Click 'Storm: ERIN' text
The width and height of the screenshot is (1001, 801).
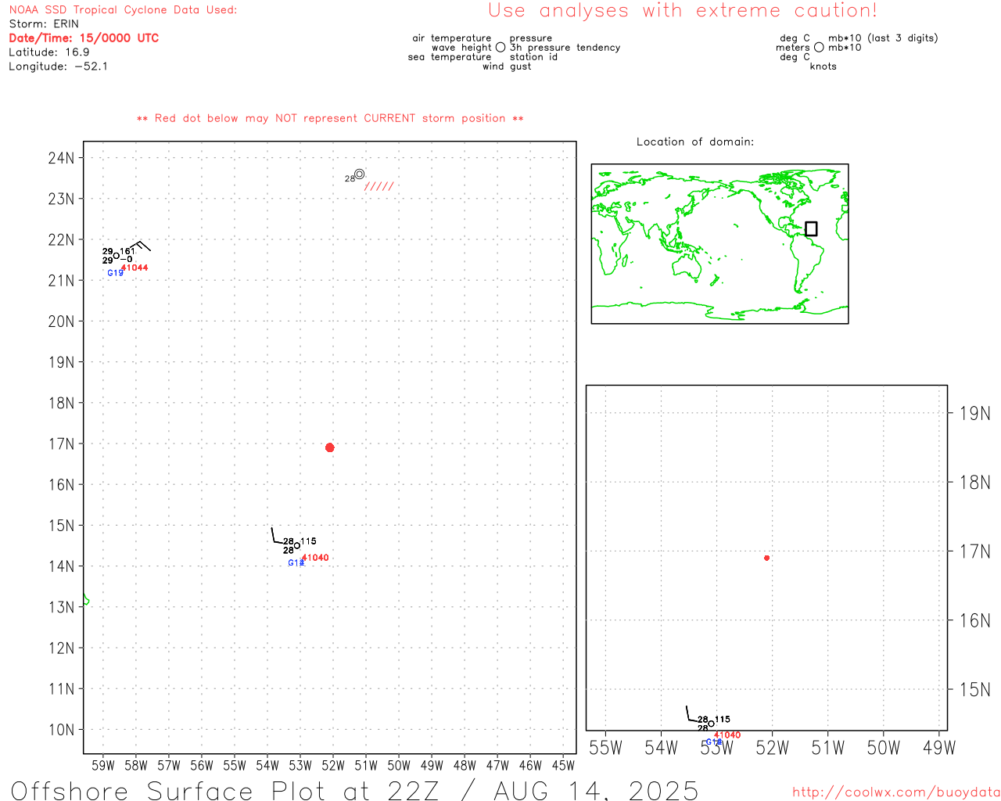[44, 24]
